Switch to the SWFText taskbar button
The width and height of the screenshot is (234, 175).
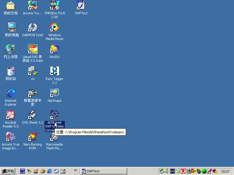click(x=104, y=171)
